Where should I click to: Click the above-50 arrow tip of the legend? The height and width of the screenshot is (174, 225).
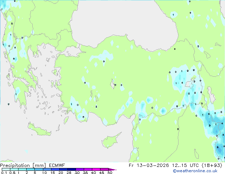tap(112, 169)
